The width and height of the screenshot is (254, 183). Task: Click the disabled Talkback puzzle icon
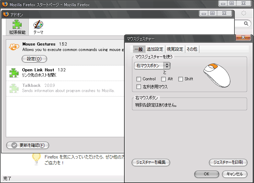14,88
